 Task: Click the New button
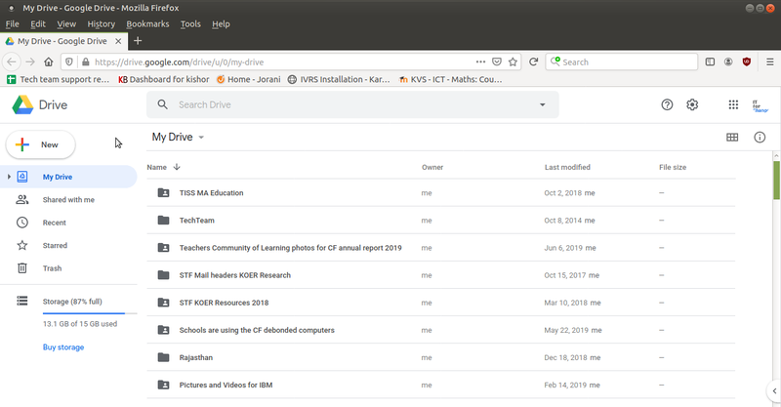coord(40,144)
